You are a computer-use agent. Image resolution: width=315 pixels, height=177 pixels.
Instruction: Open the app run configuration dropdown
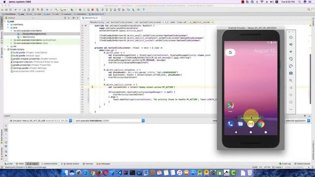(64, 10)
